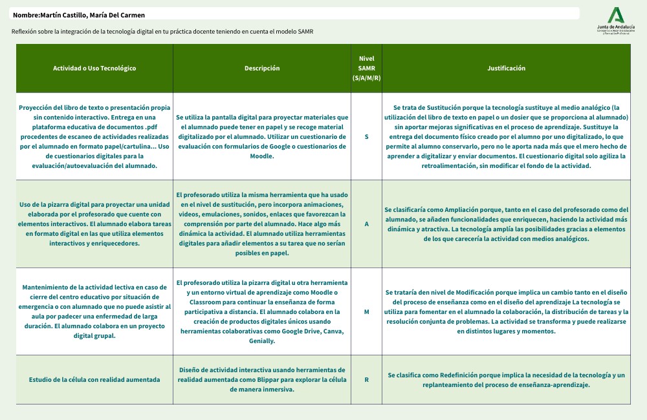Image resolution: width=647 pixels, height=420 pixels.
Task: Click the SAMR level 'S' cell
Action: 366,137
